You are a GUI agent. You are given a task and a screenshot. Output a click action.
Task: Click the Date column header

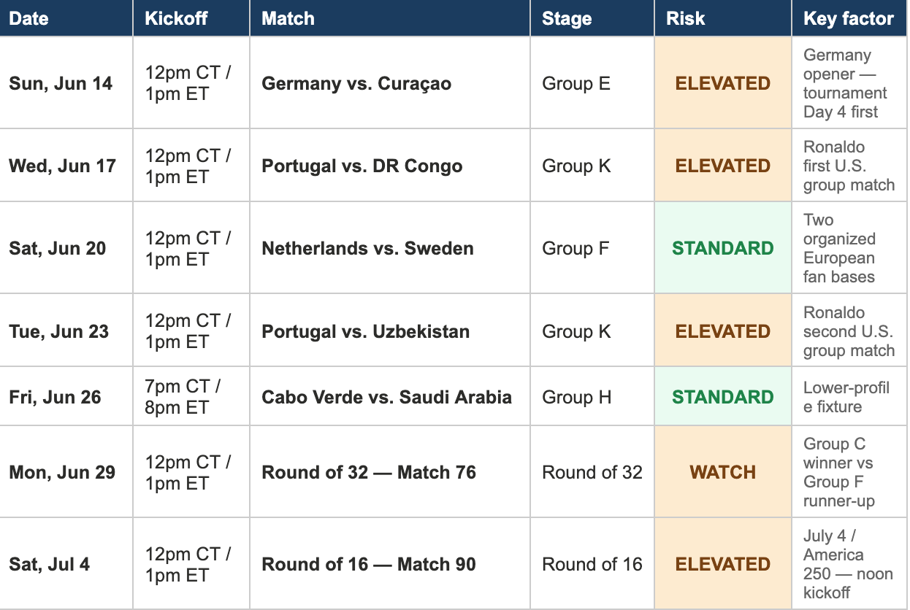66,18
